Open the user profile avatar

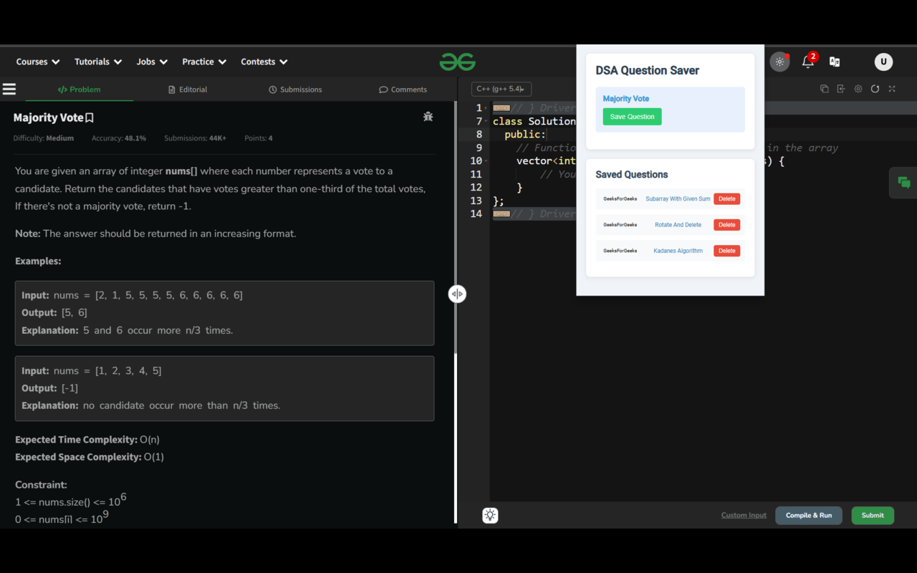coord(883,62)
